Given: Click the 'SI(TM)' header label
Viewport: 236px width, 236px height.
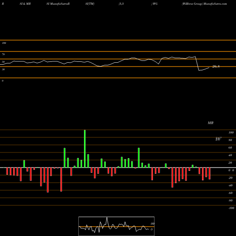Looking at the screenshot, I should [90, 4].
